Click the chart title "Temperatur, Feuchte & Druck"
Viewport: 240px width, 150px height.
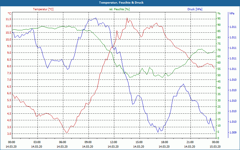coord(121,3)
